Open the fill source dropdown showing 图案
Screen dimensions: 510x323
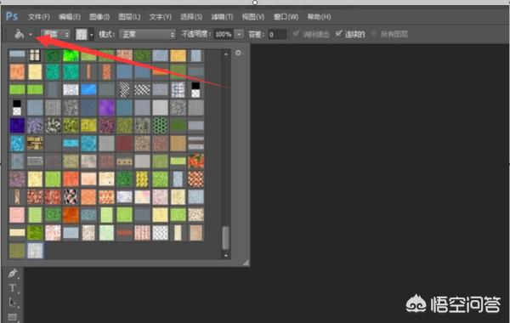coord(55,34)
